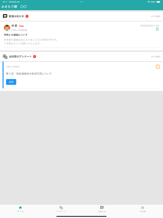This screenshot has width=163, height=218.
Task: Switch to the ホーム tab
Action: [x=20, y=209]
